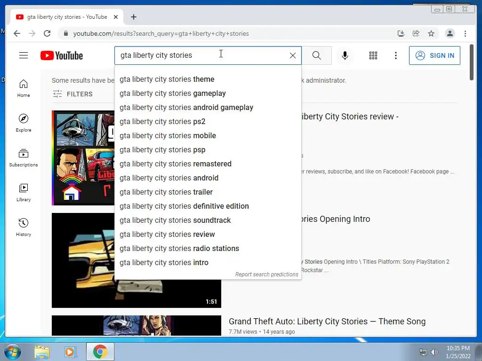The image size is (482, 361).
Task: Click the share page icon in address bar
Action: [x=416, y=33]
